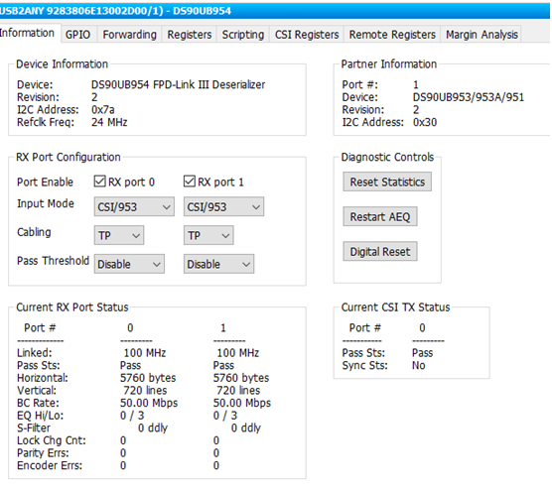Open Cabling dropdown for RX port 0
Viewport: 552px width, 489px height.
click(x=119, y=235)
